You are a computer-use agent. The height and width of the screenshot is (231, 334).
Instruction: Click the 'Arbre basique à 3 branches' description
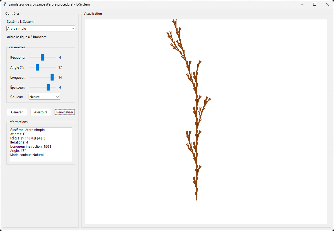(x=27, y=37)
